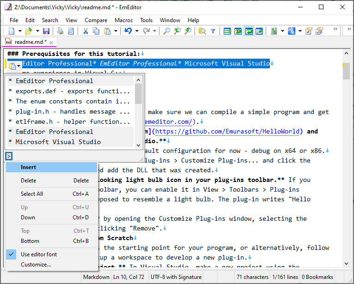
Task: Click the Copy icon
Action: [96, 31]
